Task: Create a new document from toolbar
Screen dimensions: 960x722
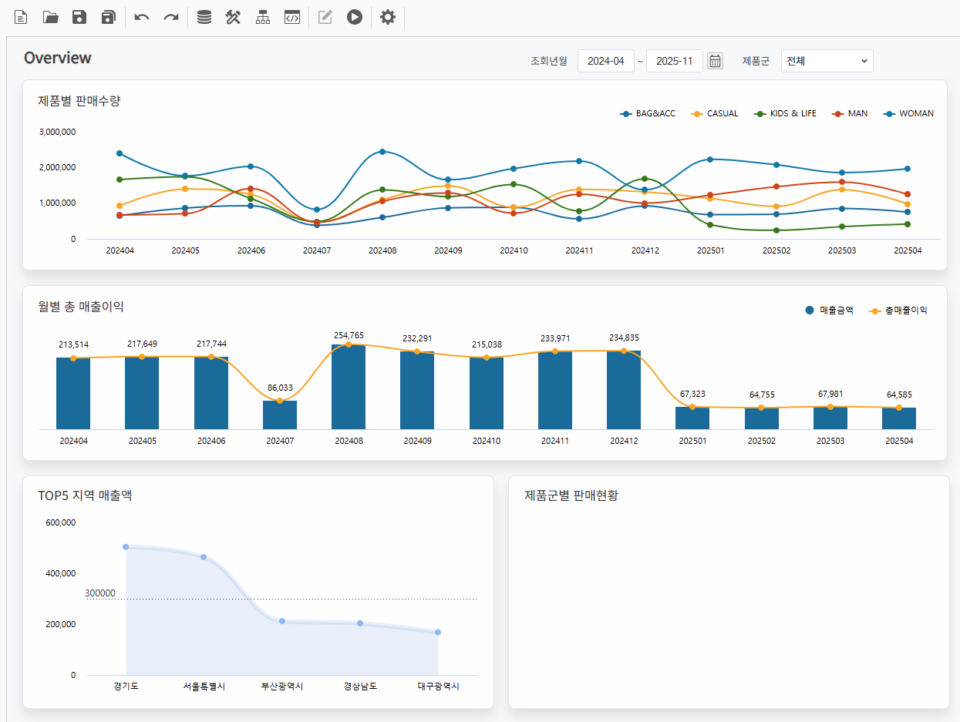Action: click(x=22, y=17)
